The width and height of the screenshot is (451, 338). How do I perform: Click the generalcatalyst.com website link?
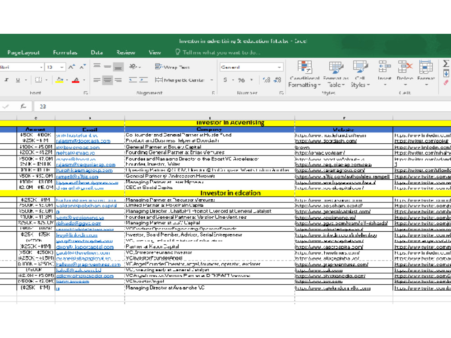click(x=333, y=211)
